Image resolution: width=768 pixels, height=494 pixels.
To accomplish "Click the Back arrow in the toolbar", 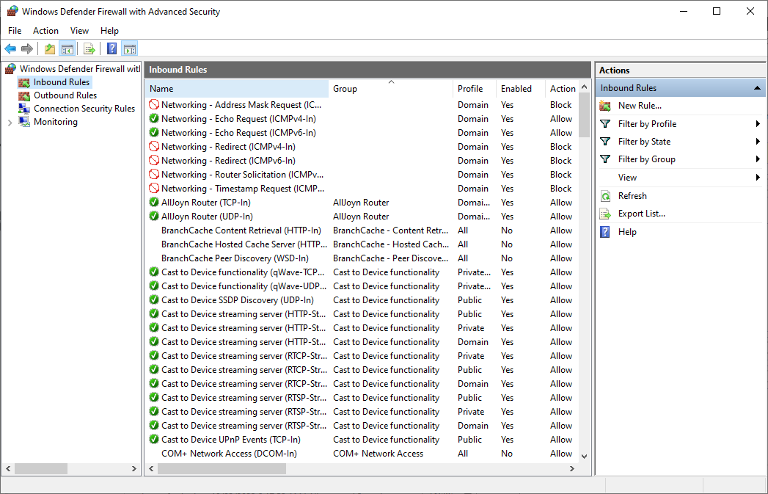I will coord(10,49).
